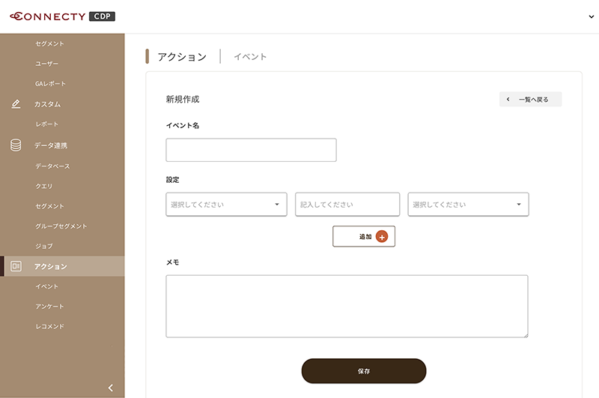Open the last 選択してください dropdown under 設定
The width and height of the screenshot is (599, 398).
(x=469, y=205)
